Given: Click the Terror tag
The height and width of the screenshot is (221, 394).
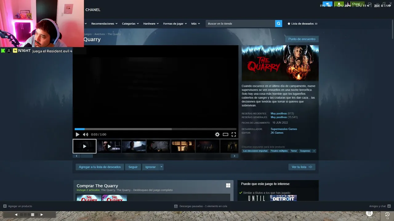Looking at the screenshot, I should [294, 151].
